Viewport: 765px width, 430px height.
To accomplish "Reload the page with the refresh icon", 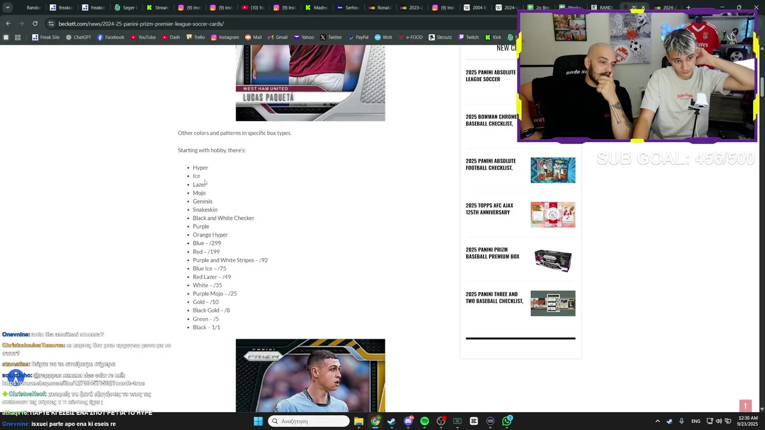I will pyautogui.click(x=35, y=23).
